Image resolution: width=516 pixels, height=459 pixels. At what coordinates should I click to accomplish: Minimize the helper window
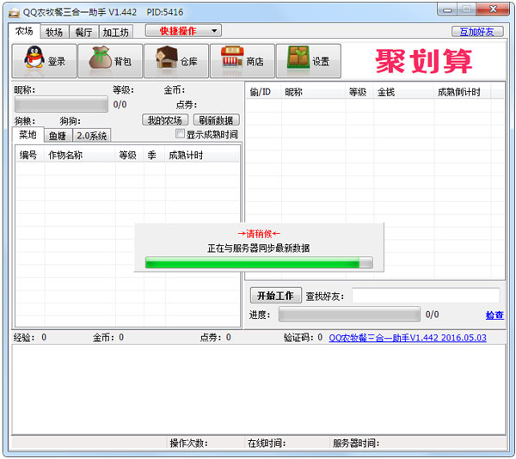(447, 9)
